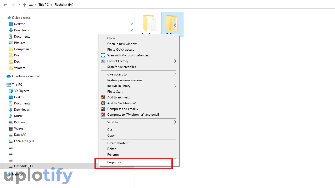Click the forward navigation arrow
Image resolution: width=335 pixels, height=188 pixels.
pos(13,5)
